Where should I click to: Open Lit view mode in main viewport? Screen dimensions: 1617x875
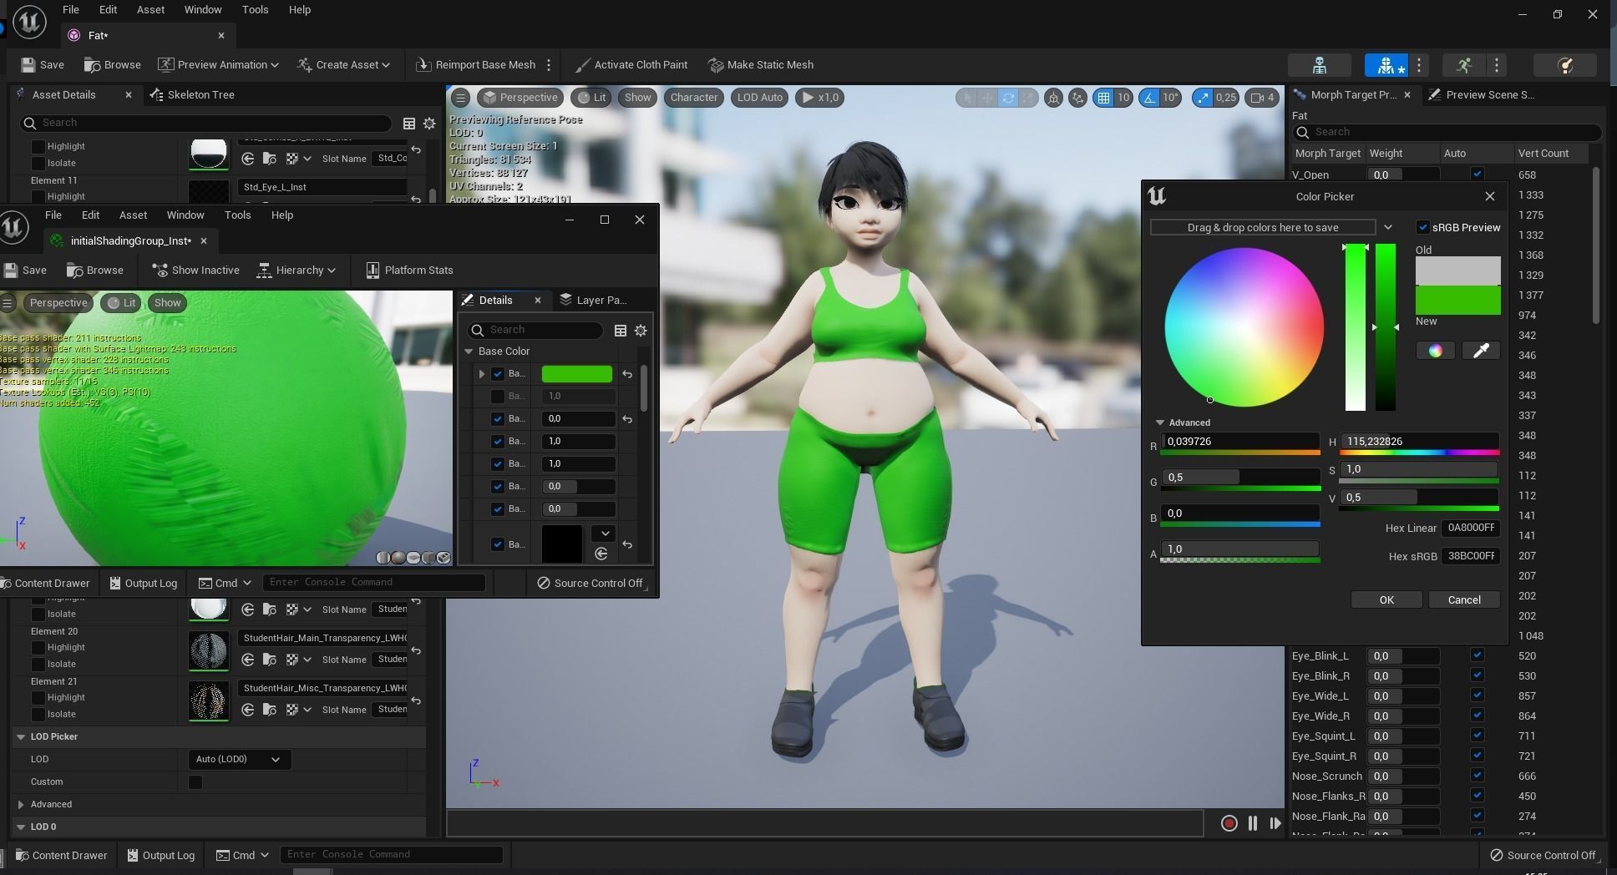[x=591, y=98]
